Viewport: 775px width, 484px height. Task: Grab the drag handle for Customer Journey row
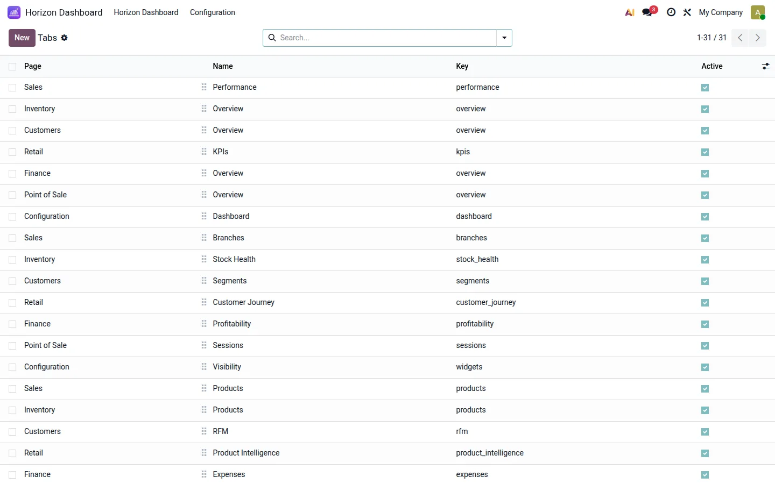click(x=204, y=302)
